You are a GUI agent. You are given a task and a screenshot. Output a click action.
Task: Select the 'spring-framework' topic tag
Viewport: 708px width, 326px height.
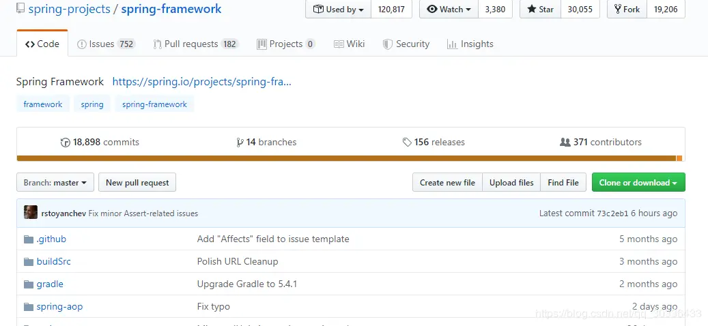[x=154, y=104]
